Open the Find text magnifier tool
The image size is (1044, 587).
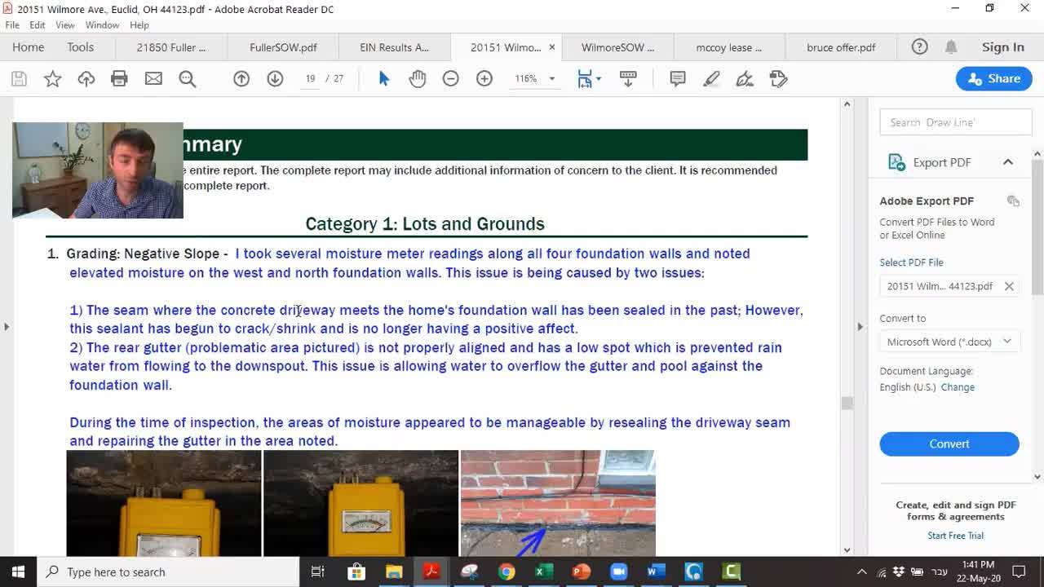click(188, 79)
